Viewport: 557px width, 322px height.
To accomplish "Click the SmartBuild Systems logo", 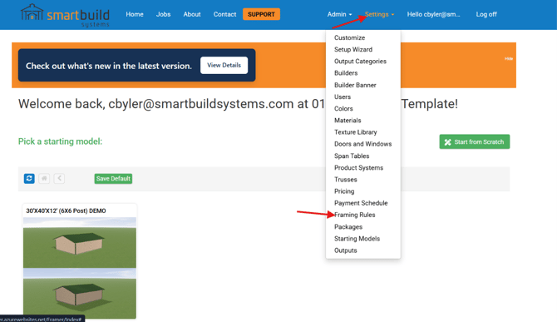I will tap(65, 15).
